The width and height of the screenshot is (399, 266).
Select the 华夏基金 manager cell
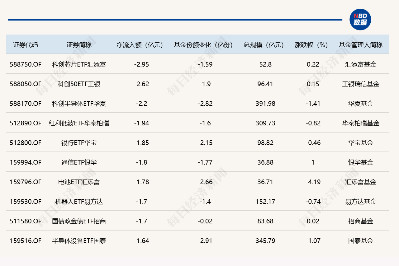[361, 104]
